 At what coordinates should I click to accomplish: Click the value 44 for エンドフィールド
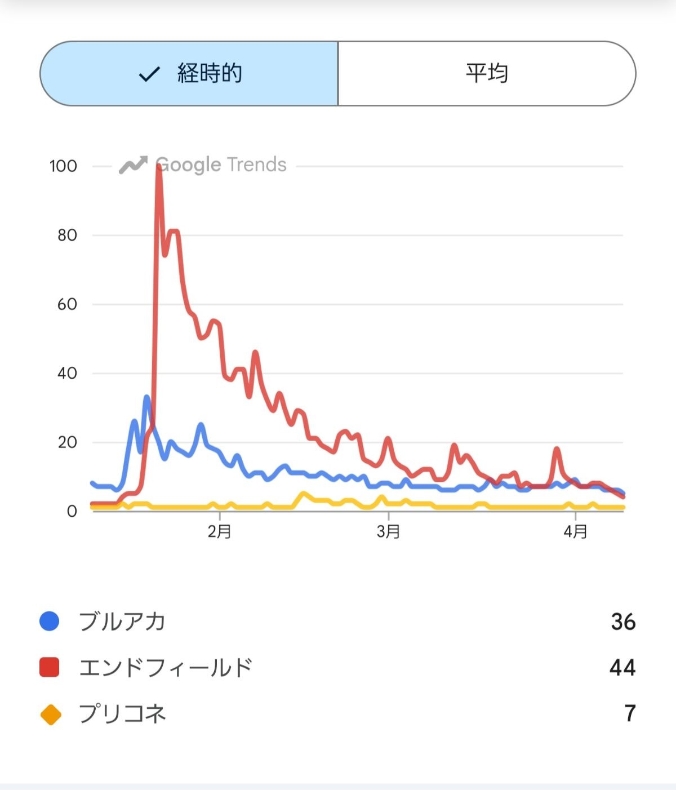[622, 668]
